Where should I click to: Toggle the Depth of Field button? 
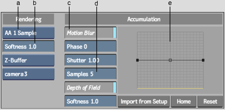click(90, 87)
